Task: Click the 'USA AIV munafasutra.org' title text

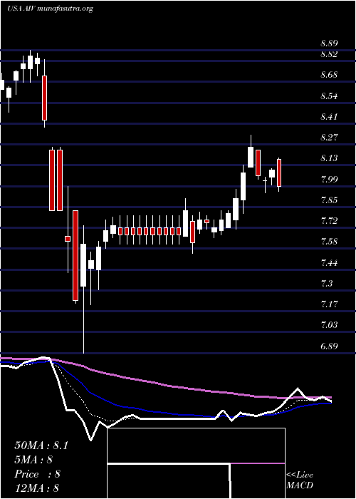Action: coord(50,9)
